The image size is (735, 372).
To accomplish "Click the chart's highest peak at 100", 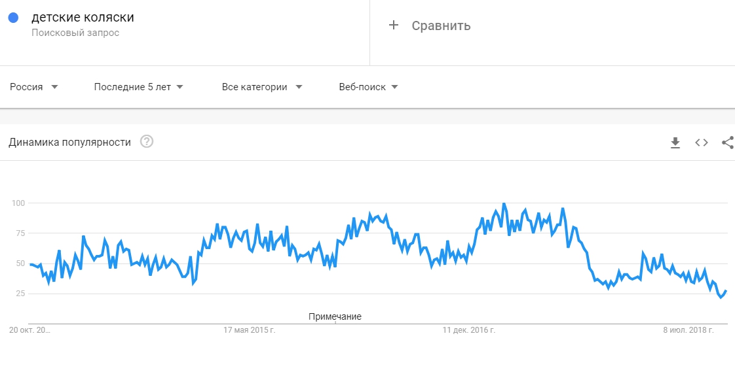I will click(504, 204).
